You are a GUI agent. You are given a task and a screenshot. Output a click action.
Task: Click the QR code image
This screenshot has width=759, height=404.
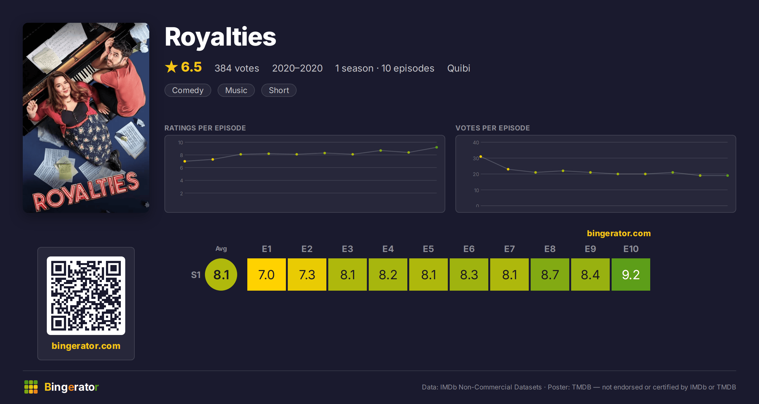click(86, 295)
